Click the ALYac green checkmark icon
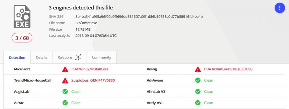The image size is (289, 109). pos(65,103)
